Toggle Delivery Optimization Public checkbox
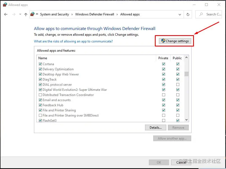 [178, 69]
